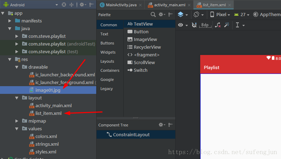Collapse the java folder
This screenshot has width=281, height=159.
(10, 29)
